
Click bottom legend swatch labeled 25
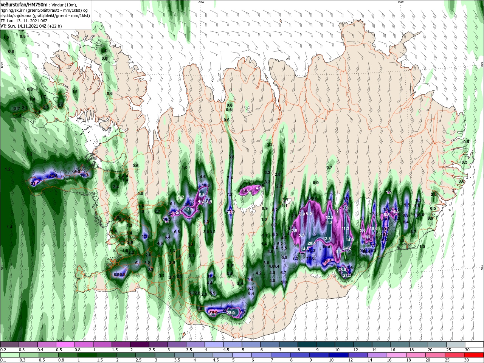[454, 355]
